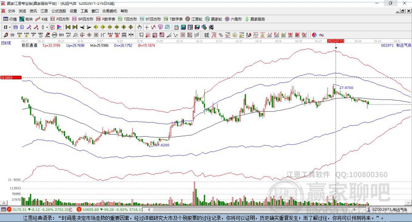The image size is (412, 222).
Task: Open the 浏览 menu
Action: click(23, 11)
